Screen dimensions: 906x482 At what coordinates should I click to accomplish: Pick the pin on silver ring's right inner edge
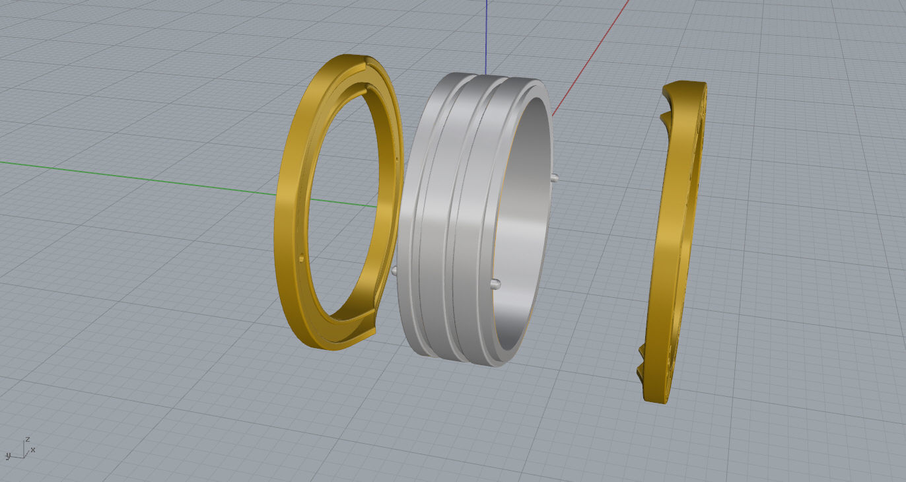coord(555,177)
